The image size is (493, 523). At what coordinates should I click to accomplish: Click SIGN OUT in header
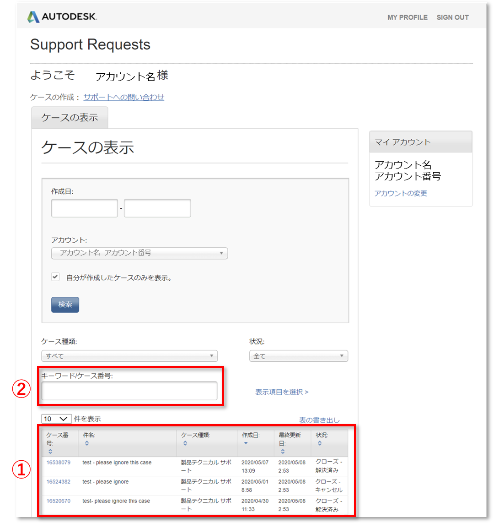tap(453, 17)
